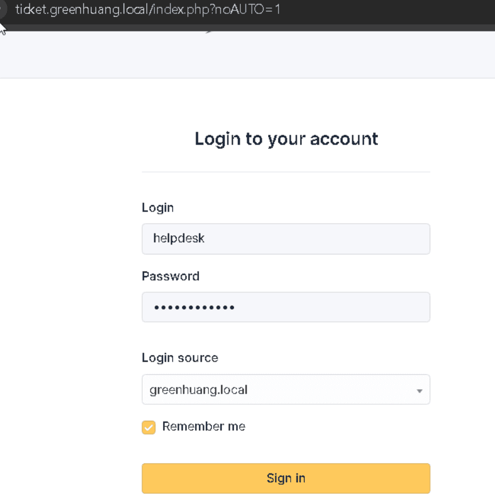Click the site info icon left of URL
Image resolution: width=495 pixels, height=495 pixels.
2,9
